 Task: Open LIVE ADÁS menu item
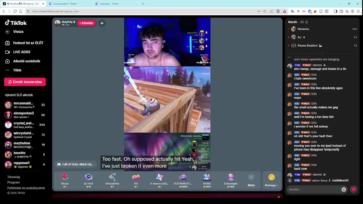click(18, 52)
